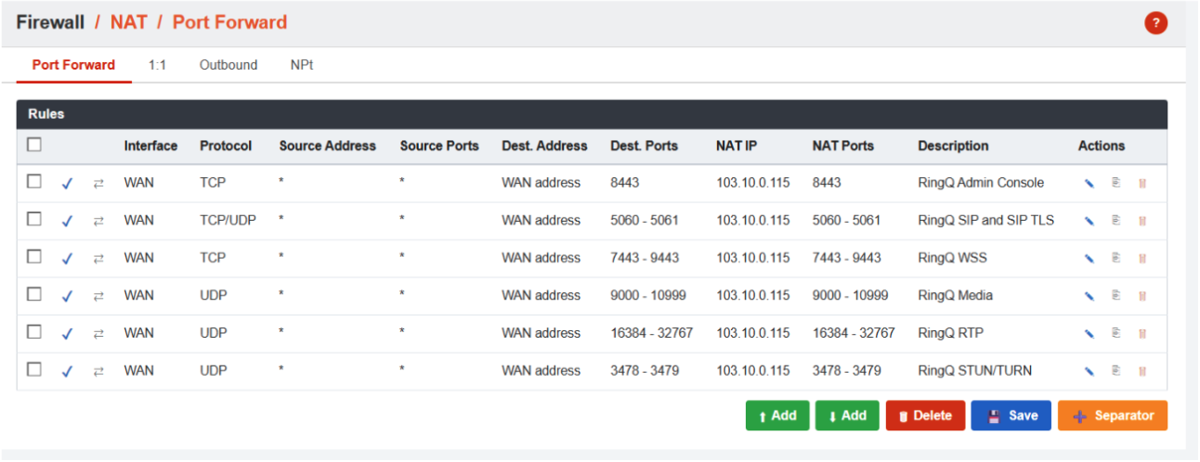This screenshot has width=1200, height=462.
Task: Add a Separator with orange button
Action: [1113, 416]
